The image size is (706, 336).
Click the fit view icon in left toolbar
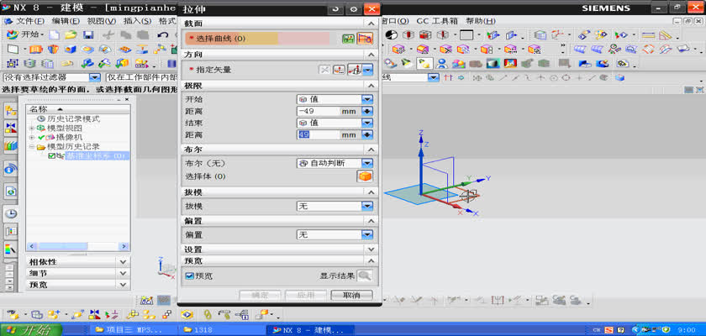[11, 64]
